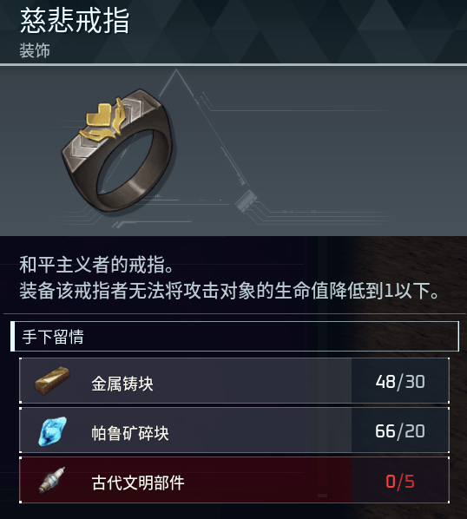Screen dimensions: 467x519
Task: Click the 慈悲戒指 ring image
Action: [118, 150]
